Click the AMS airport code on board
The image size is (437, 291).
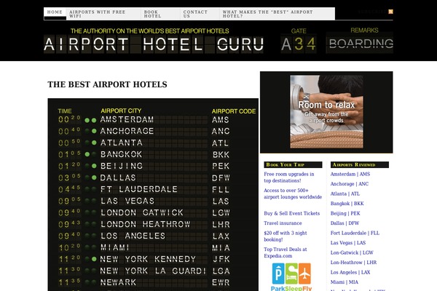(221, 120)
